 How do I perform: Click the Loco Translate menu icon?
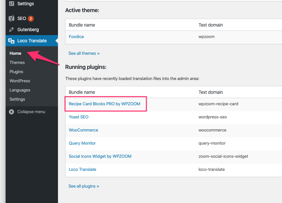tap(11, 41)
